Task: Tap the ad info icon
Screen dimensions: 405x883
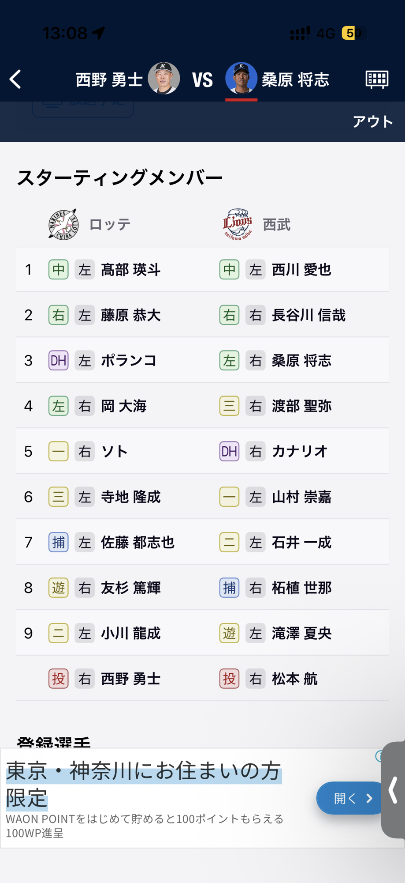Action: 379,756
